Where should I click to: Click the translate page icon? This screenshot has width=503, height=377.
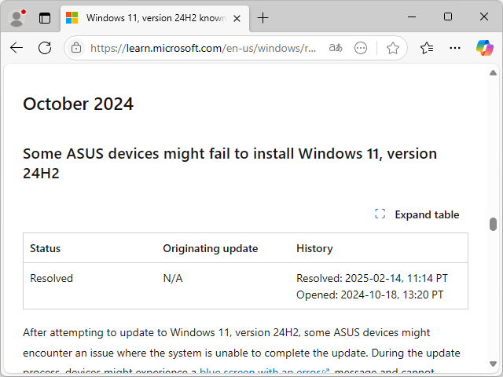click(336, 48)
